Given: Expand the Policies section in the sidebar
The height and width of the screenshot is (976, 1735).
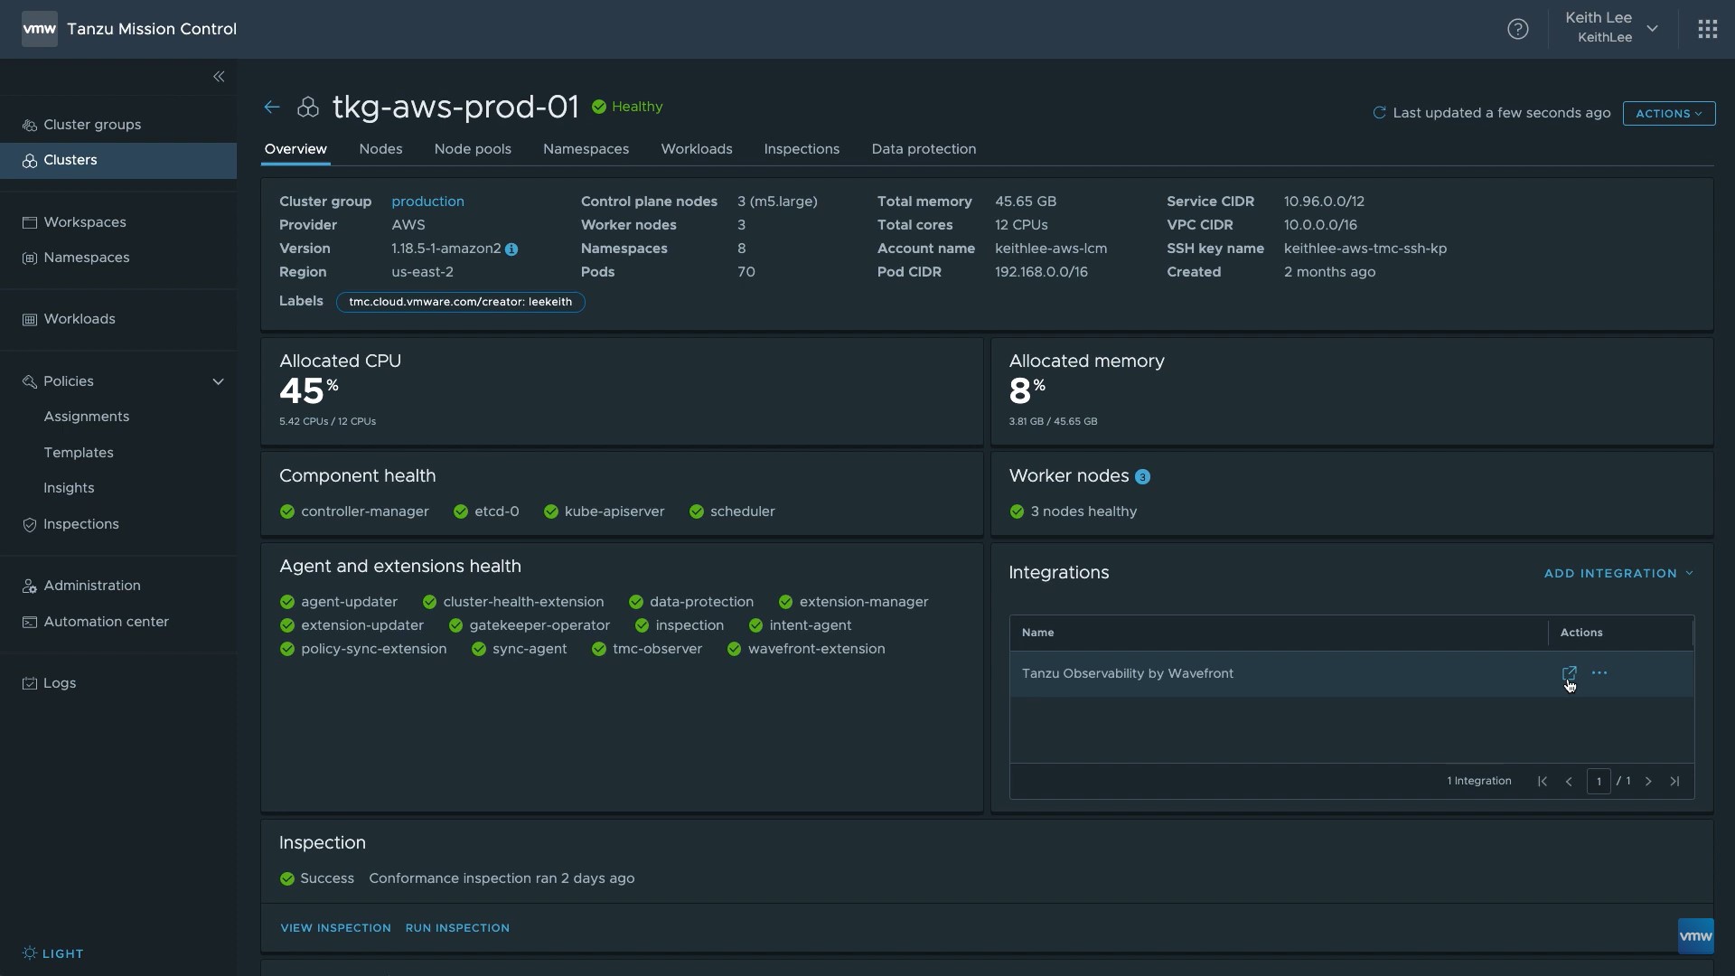Looking at the screenshot, I should point(218,380).
